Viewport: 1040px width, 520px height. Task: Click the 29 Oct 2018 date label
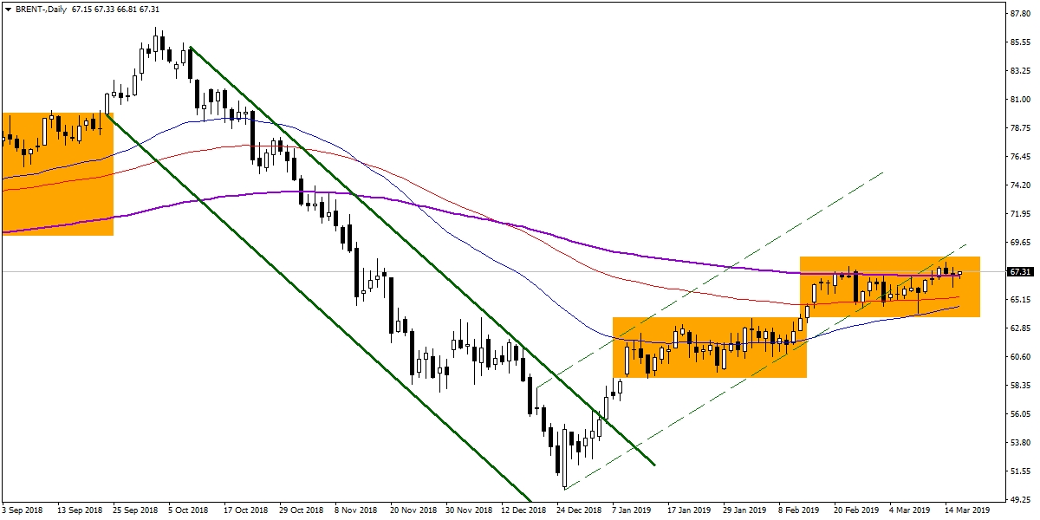pos(302,510)
